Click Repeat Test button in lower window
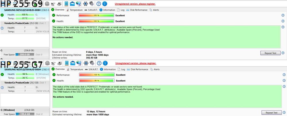The height and width of the screenshot is (116, 287). coord(272,113)
